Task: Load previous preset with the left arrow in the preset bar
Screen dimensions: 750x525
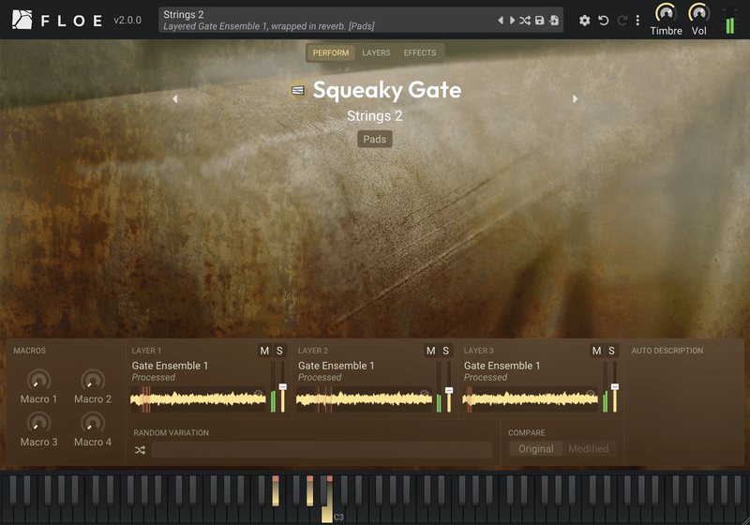Action: pos(501,20)
